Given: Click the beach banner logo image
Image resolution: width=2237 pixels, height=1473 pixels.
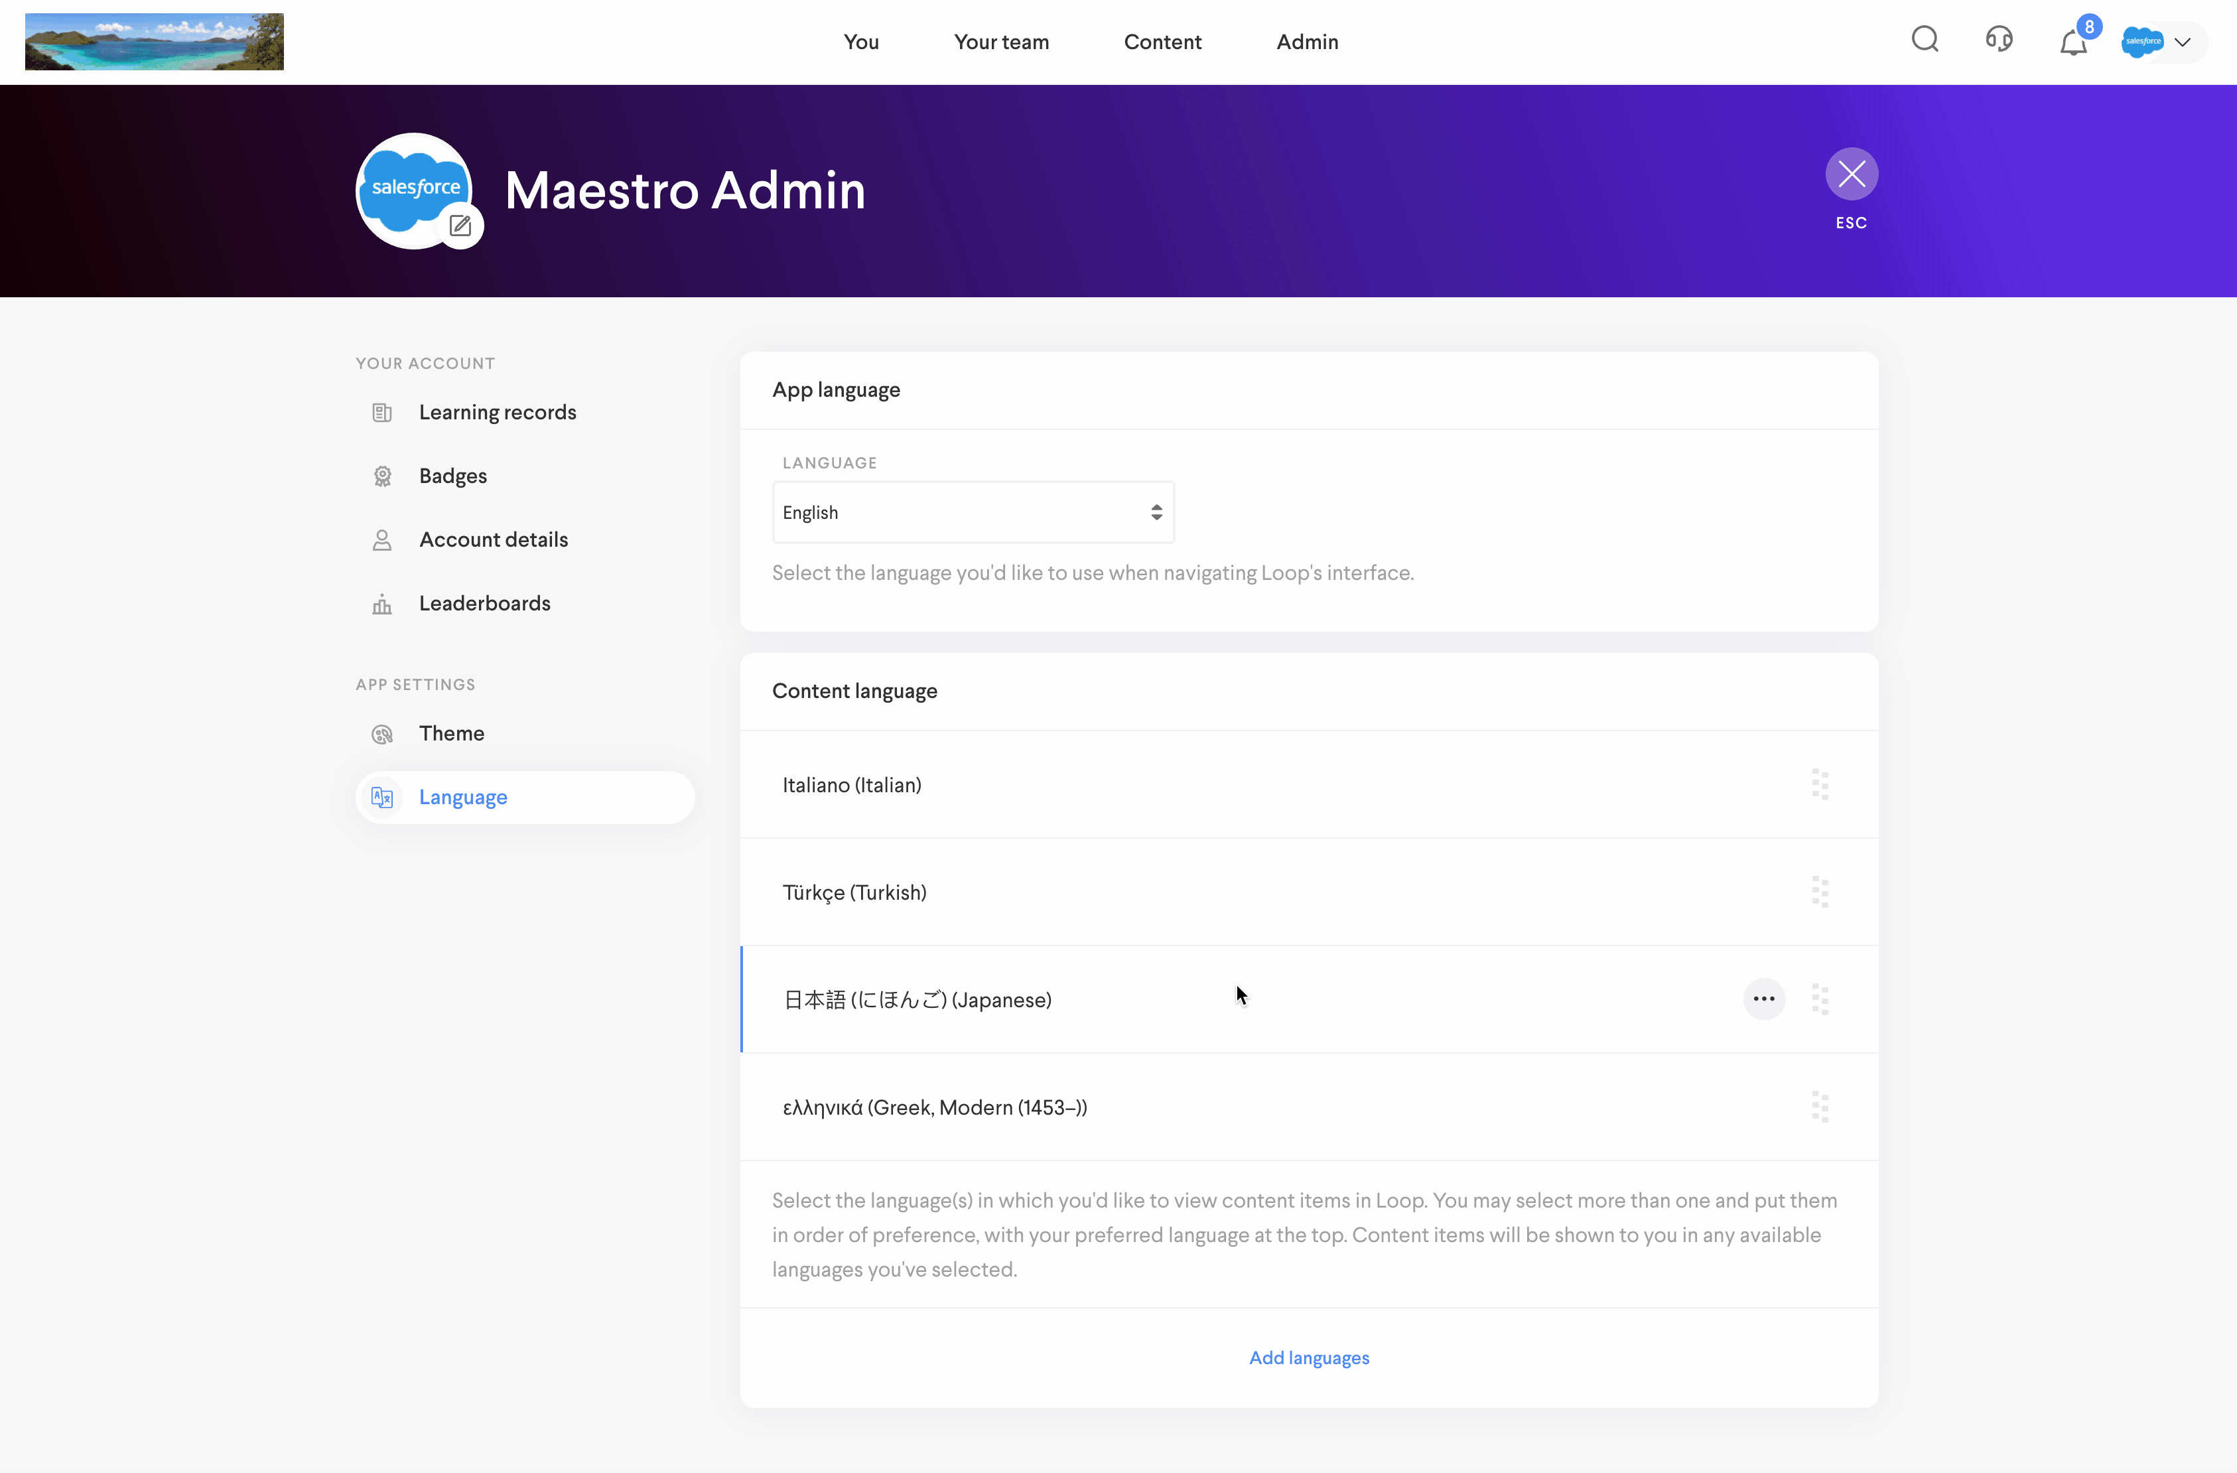Looking at the screenshot, I should pyautogui.click(x=154, y=41).
